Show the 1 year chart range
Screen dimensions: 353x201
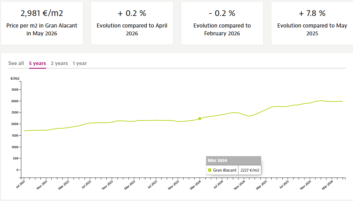click(x=80, y=63)
